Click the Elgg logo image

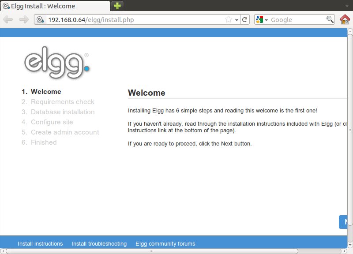pos(57,63)
